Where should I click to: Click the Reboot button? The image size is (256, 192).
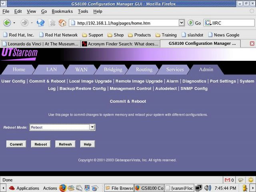[41, 144]
